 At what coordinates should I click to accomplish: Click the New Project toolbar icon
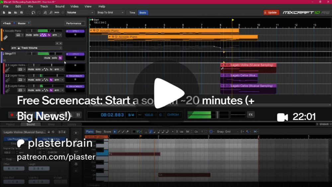click(4, 13)
